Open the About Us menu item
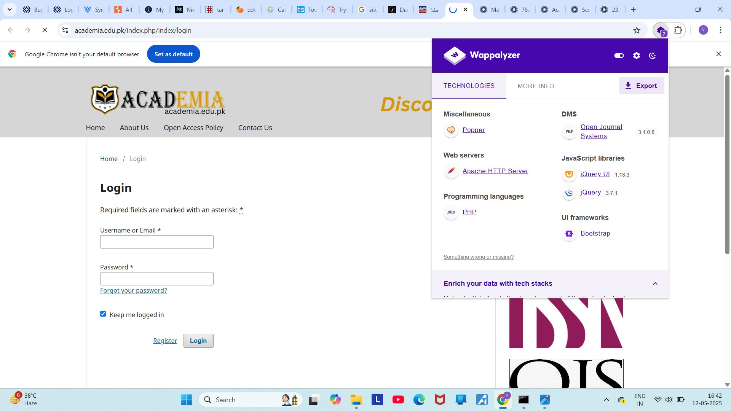 pyautogui.click(x=134, y=127)
